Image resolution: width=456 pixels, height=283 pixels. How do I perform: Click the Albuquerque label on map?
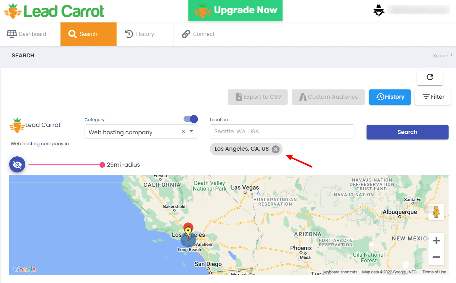click(x=400, y=212)
